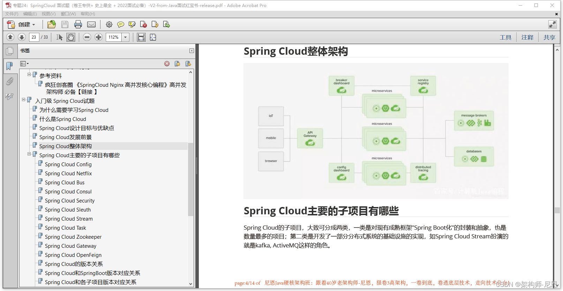Choose the text selection cursor tool

[59, 37]
